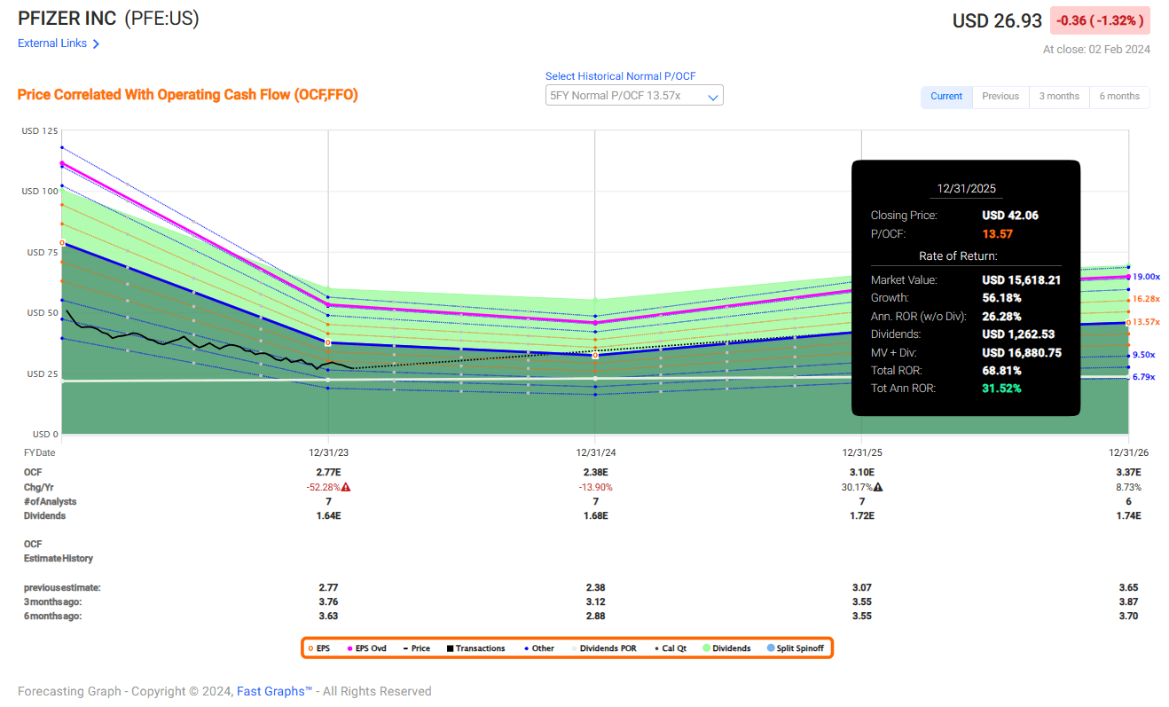This screenshot has height=707, width=1169.
Task: Click the warning triangle next to 30.17%
Action: (x=877, y=487)
